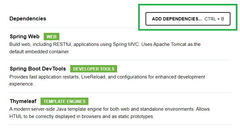240x133 pixels.
Task: Click the TEMPLATE ENGINES category tag
Action: click(64, 101)
